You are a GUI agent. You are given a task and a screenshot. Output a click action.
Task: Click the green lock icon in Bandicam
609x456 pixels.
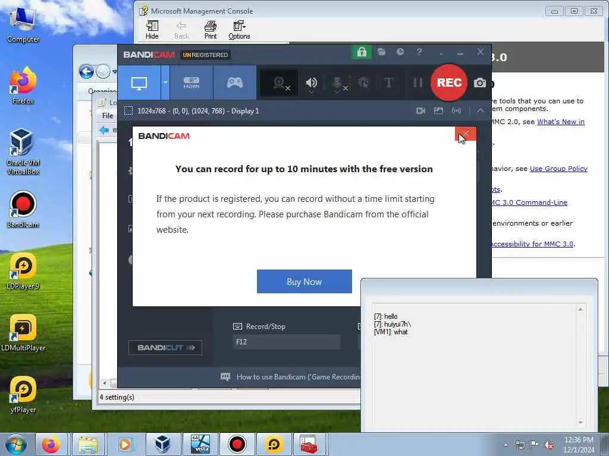point(362,52)
